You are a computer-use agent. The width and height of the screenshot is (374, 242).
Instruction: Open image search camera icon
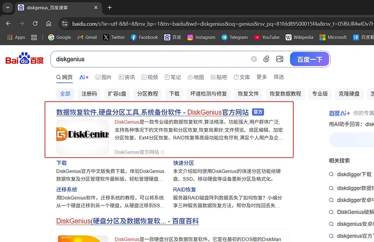(x=280, y=59)
